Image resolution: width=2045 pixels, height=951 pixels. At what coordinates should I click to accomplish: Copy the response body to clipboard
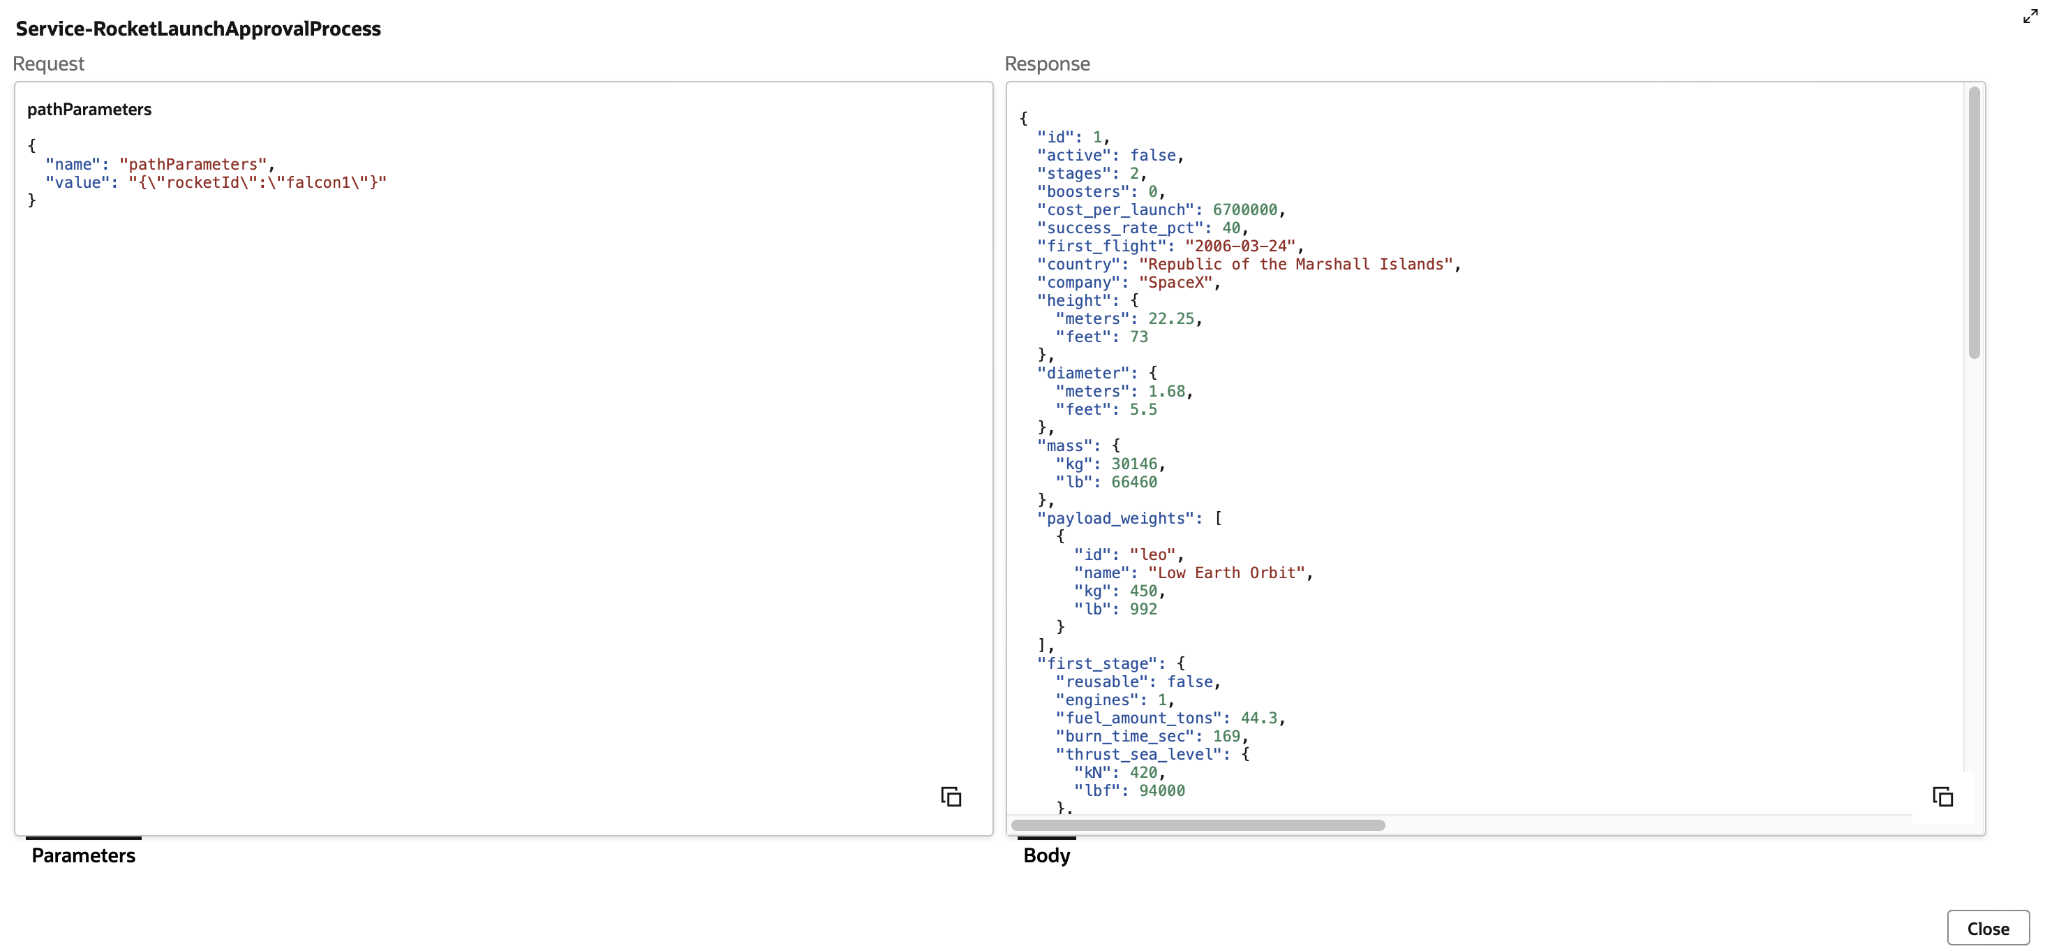point(1942,796)
